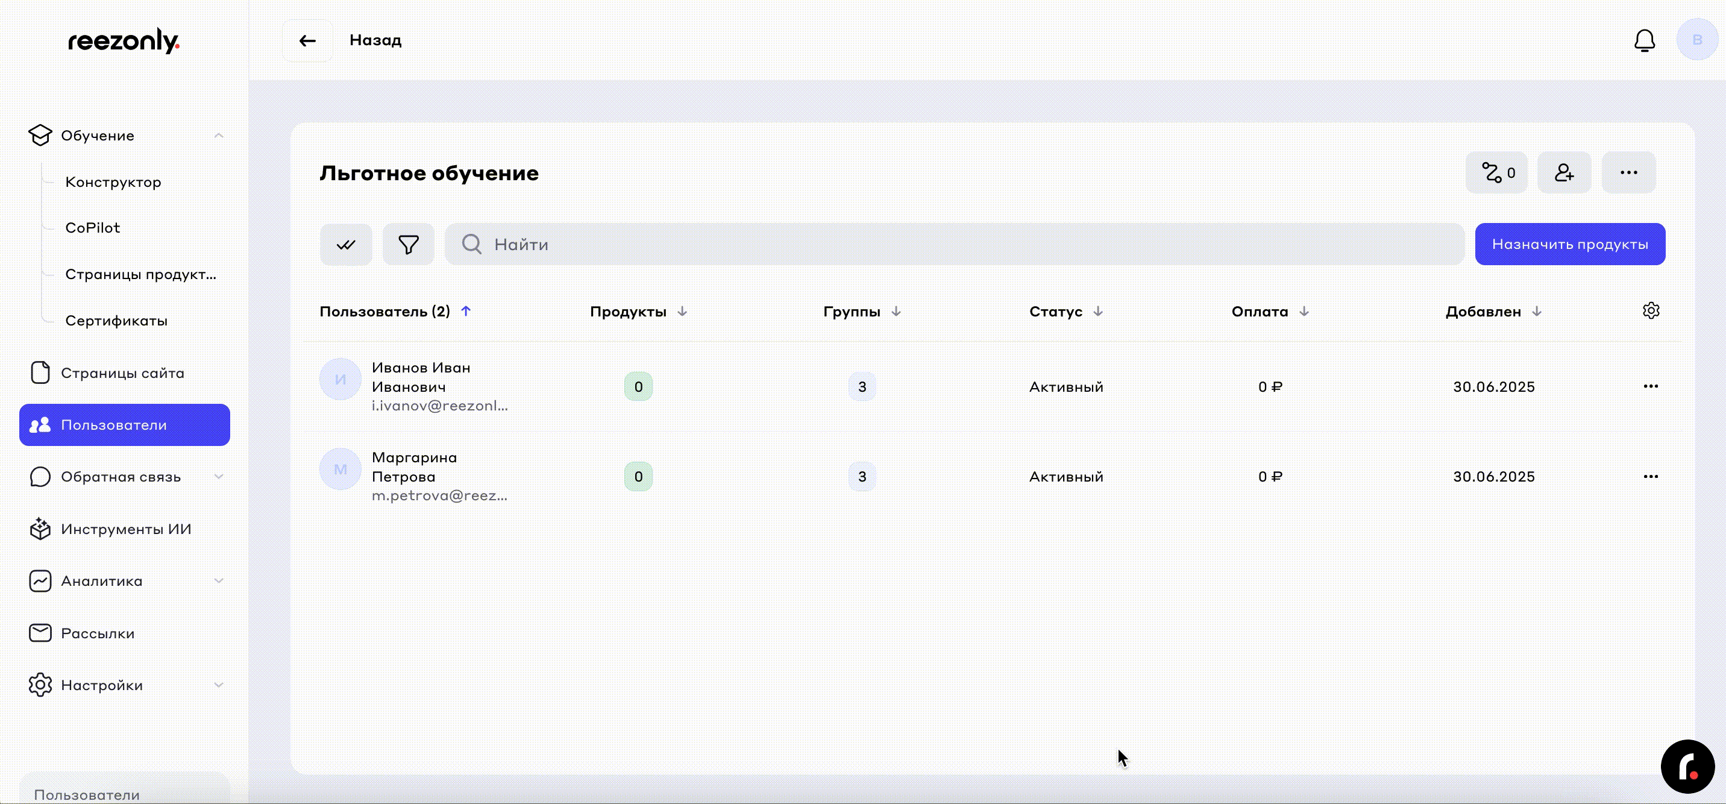Open the three-dot menu next to the title

click(1628, 173)
